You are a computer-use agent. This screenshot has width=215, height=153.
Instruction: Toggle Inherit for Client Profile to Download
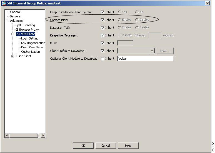point(102,51)
